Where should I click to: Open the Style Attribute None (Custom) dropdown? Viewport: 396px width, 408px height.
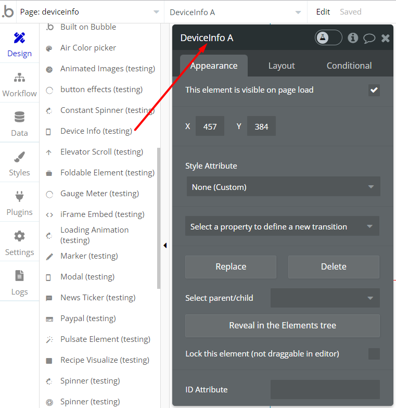point(283,186)
